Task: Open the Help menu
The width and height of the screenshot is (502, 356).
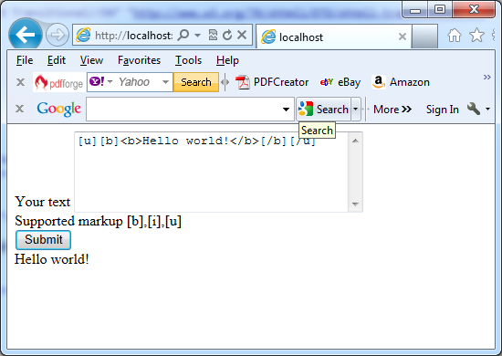Action: pos(227,60)
